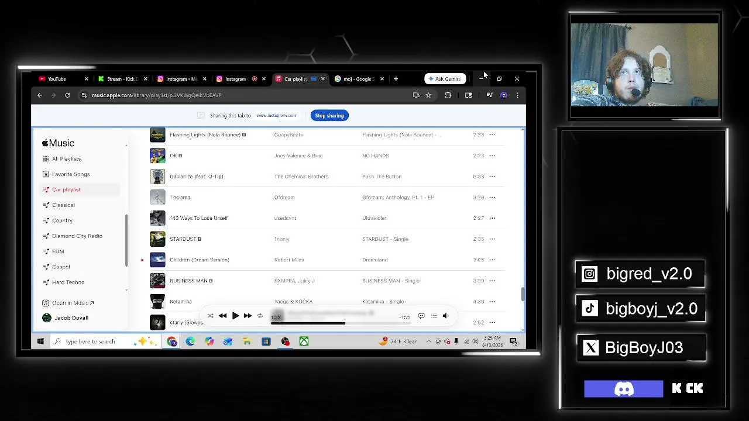
Task: Open more options for 143 Ways To Lose Urself
Action: pyautogui.click(x=492, y=218)
